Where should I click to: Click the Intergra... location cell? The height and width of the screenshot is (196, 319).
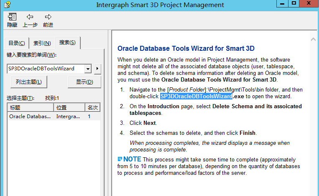click(x=68, y=117)
